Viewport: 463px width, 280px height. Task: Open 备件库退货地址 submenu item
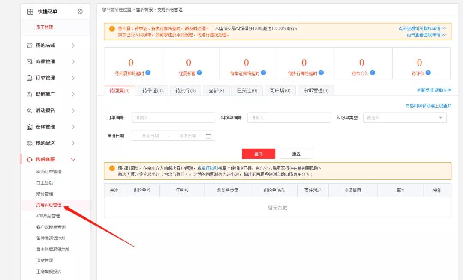pos(51,238)
